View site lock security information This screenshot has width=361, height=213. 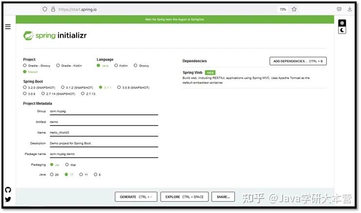[x=53, y=9]
